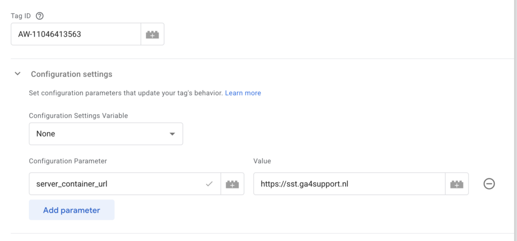517x241 pixels.
Task: Click the Add parameter button
Action: point(72,210)
